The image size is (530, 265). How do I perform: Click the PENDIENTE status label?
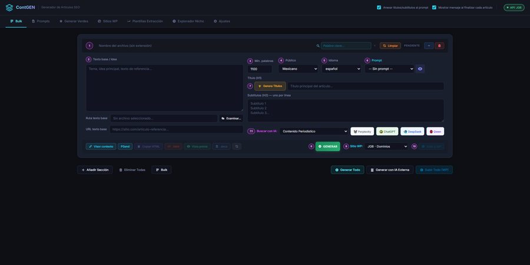(412, 45)
